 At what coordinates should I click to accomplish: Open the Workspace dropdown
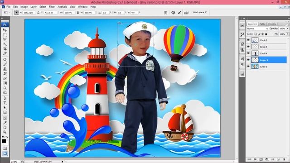(x=200, y=12)
